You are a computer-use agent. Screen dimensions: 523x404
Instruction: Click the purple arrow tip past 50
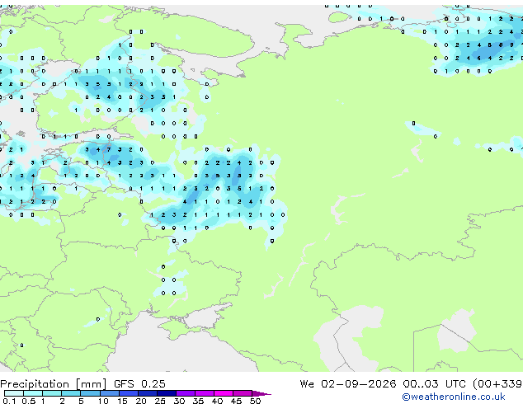point(261,393)
